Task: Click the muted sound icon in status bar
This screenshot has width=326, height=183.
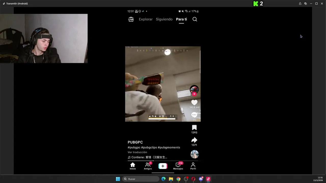Action: [183, 11]
